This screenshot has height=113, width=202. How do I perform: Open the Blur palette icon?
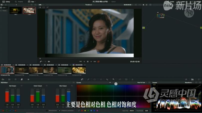pos(107,79)
